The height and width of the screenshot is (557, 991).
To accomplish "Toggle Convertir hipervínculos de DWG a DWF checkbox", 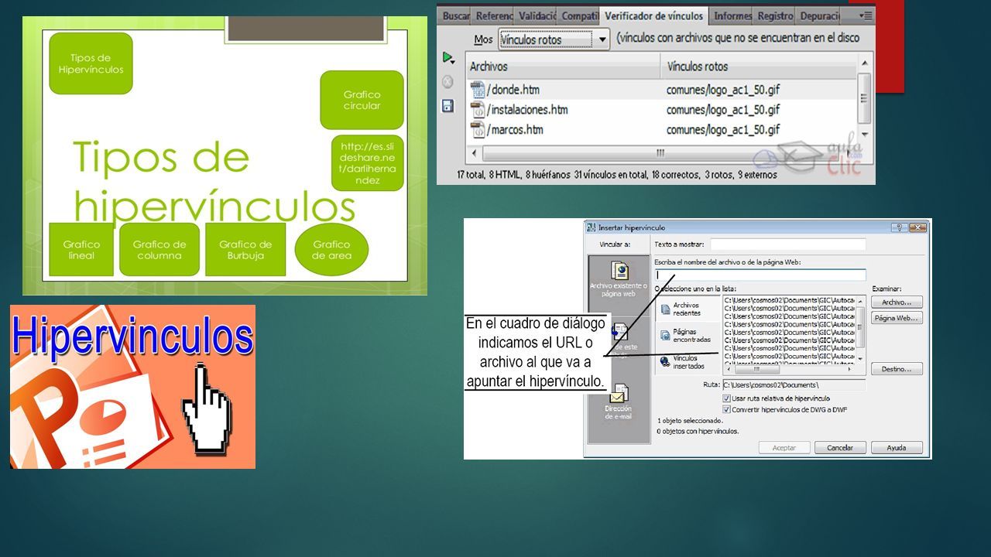I will coord(726,409).
